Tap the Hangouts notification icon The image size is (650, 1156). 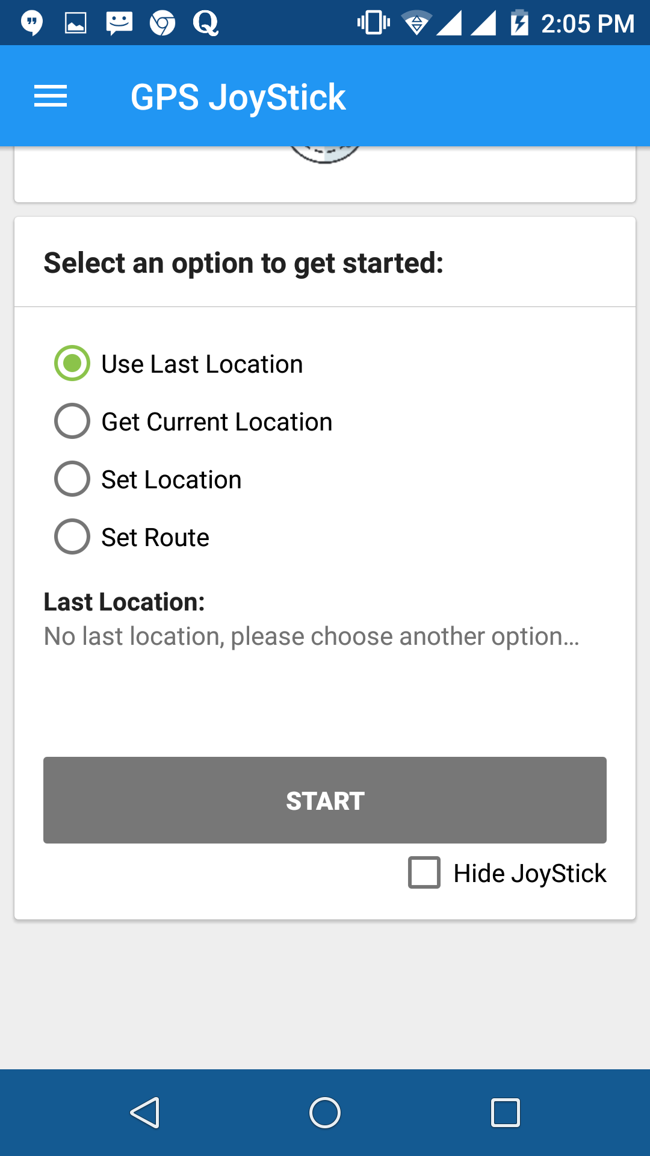(32, 23)
